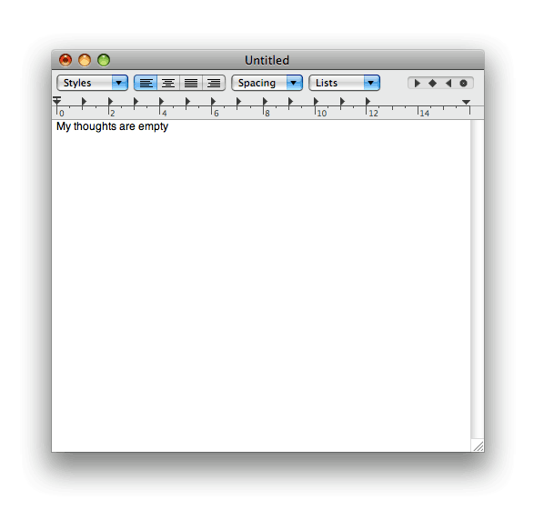Click the first-line indent marker at ruler zero
The width and height of the screenshot is (544, 510).
(x=57, y=98)
